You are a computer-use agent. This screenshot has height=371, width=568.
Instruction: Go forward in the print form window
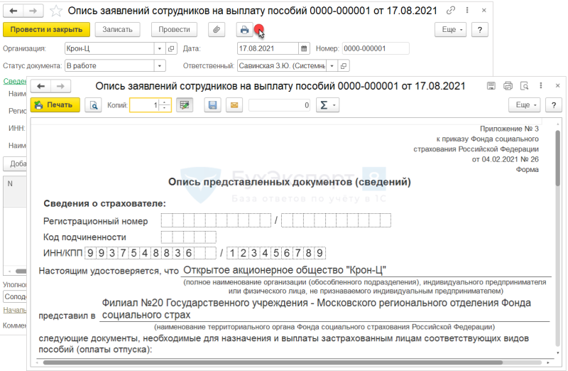[x=60, y=86]
